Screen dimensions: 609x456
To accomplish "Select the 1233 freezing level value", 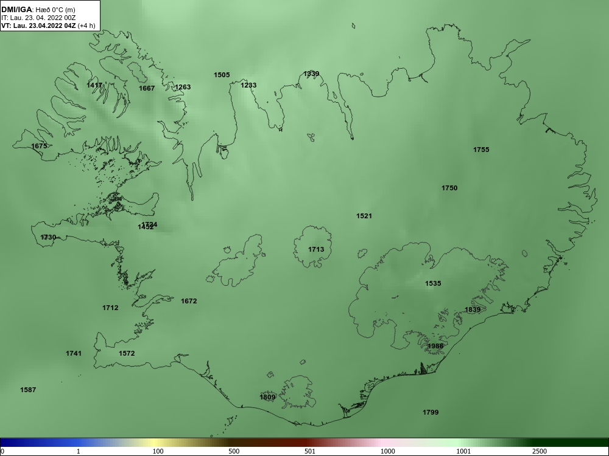I will [248, 85].
